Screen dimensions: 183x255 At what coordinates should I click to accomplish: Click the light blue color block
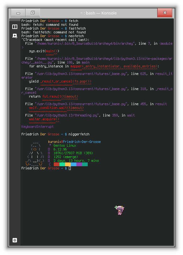74,164
